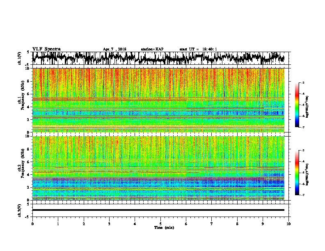Click the ch.3(V) axis label
Viewport: 325px width, 251px height.
pyautogui.click(x=20, y=210)
